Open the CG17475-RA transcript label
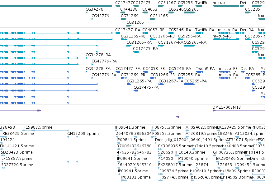This screenshot has height=182, width=265. 145,49
